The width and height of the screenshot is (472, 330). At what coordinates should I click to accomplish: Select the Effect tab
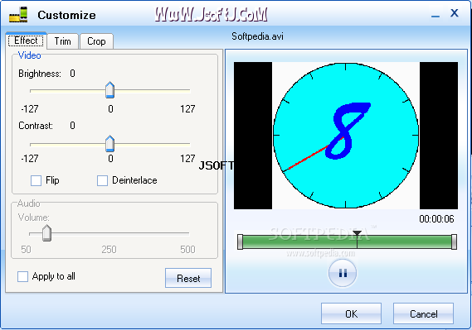point(26,41)
